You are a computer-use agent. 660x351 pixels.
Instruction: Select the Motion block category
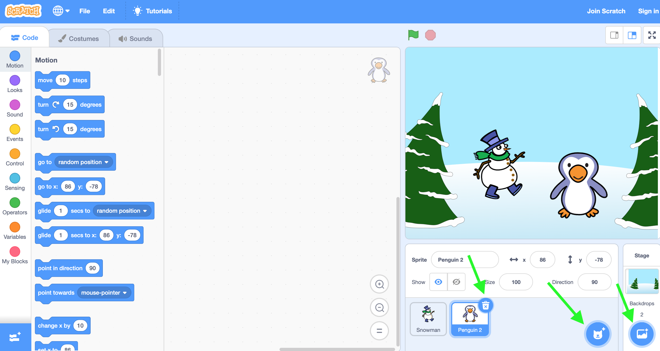(15, 60)
